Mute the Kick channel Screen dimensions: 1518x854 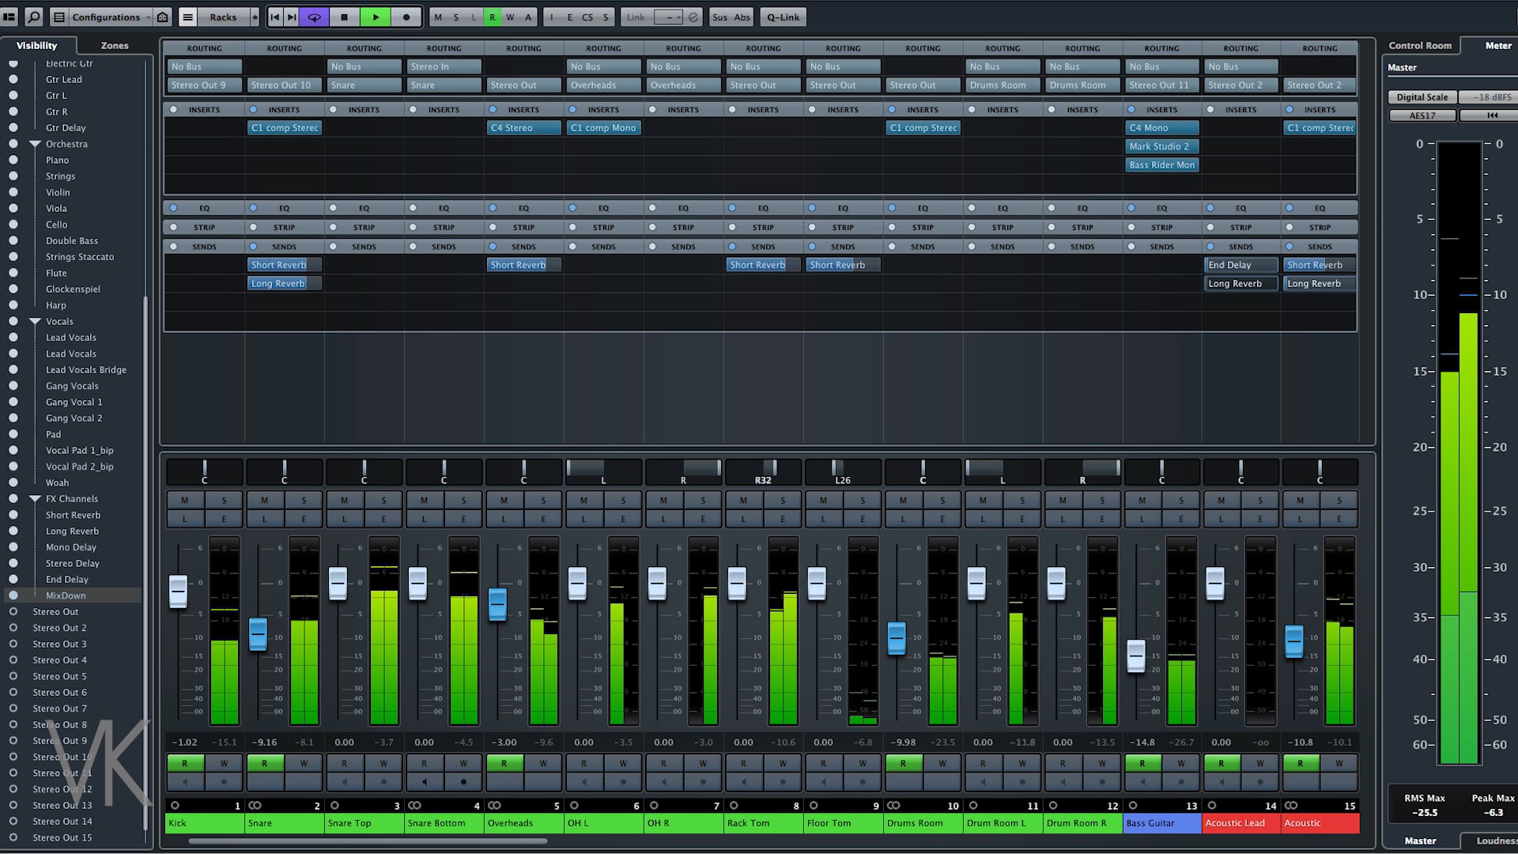[x=185, y=500]
